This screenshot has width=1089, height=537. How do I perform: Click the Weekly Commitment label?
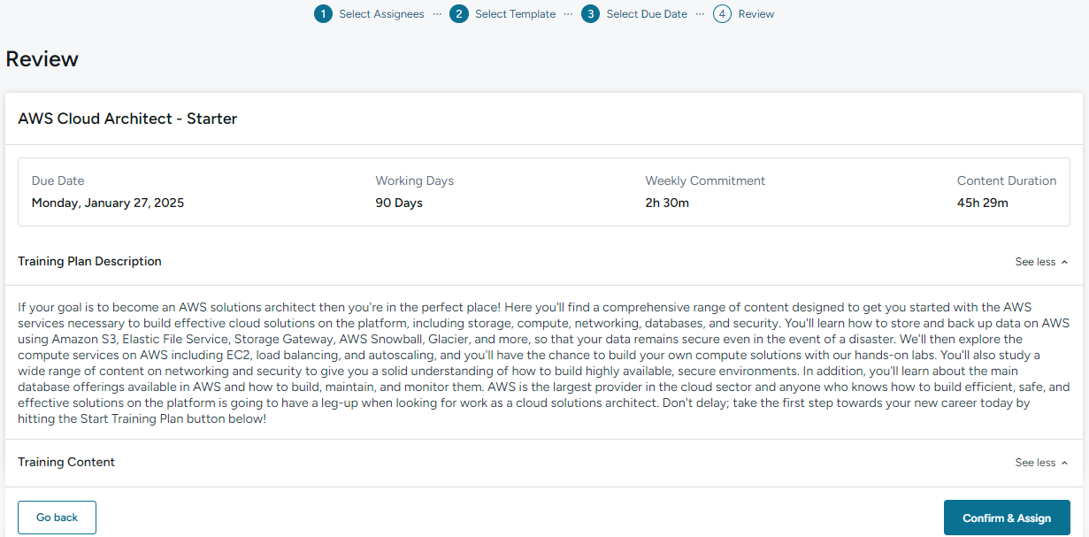click(x=705, y=180)
